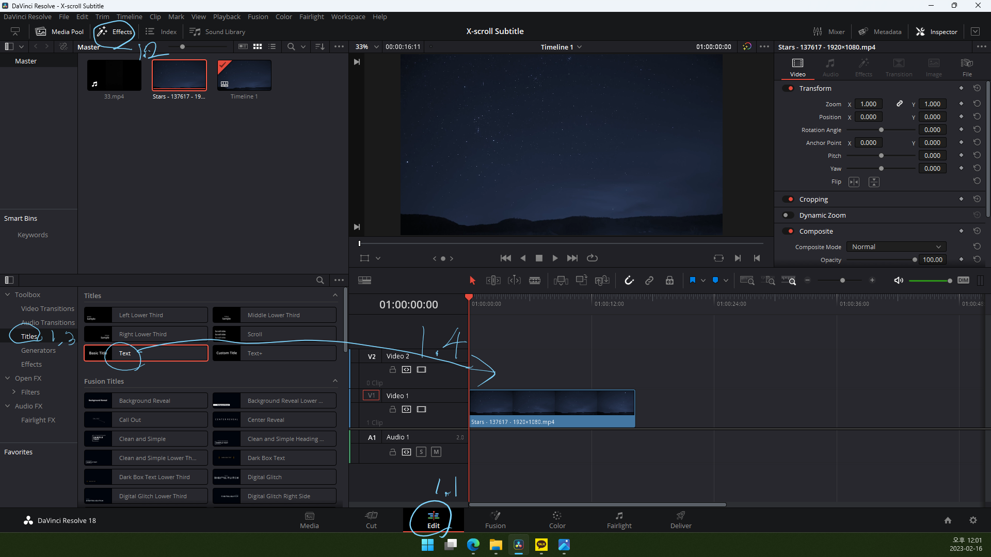Toggle the Cropping section enable switch
This screenshot has height=557, width=991.
coord(788,199)
